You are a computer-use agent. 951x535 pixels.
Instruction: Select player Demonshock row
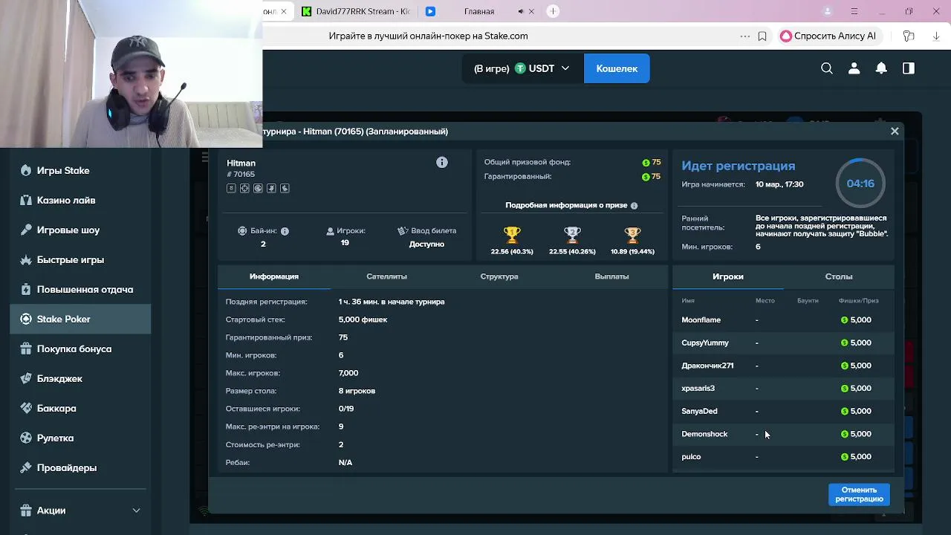(x=783, y=434)
